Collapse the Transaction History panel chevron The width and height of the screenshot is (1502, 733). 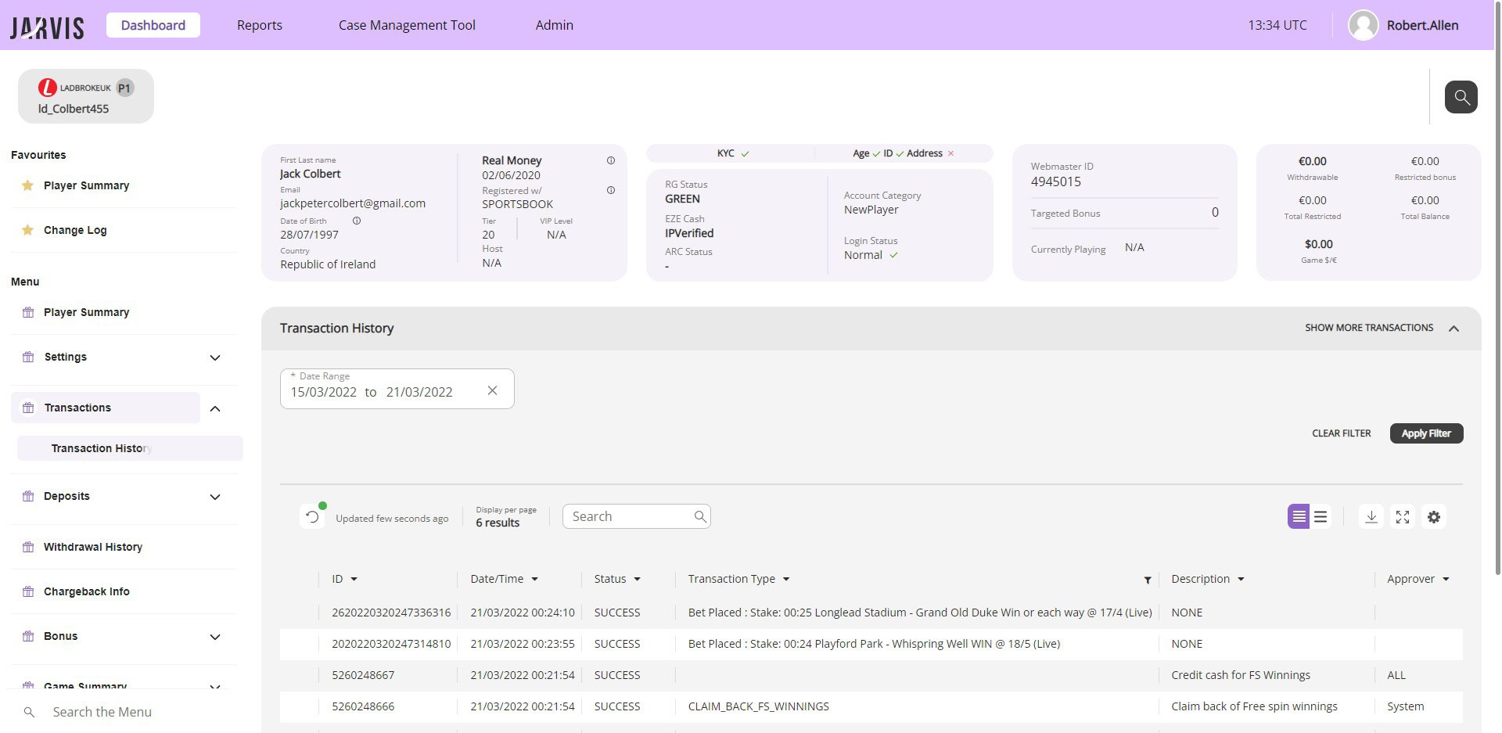(x=1453, y=329)
